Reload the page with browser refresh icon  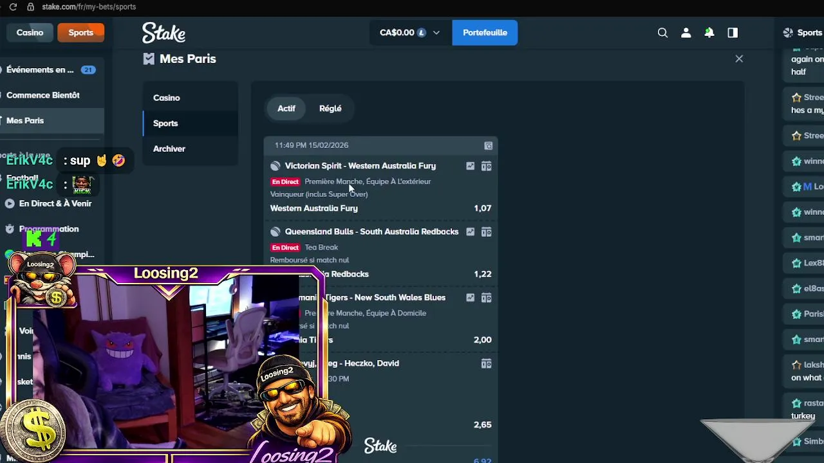[13, 6]
